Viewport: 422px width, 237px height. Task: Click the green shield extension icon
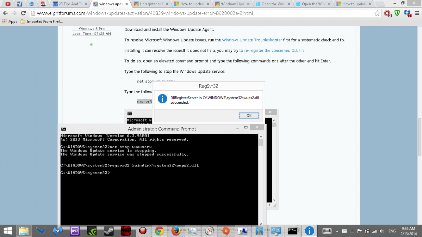[x=397, y=13]
